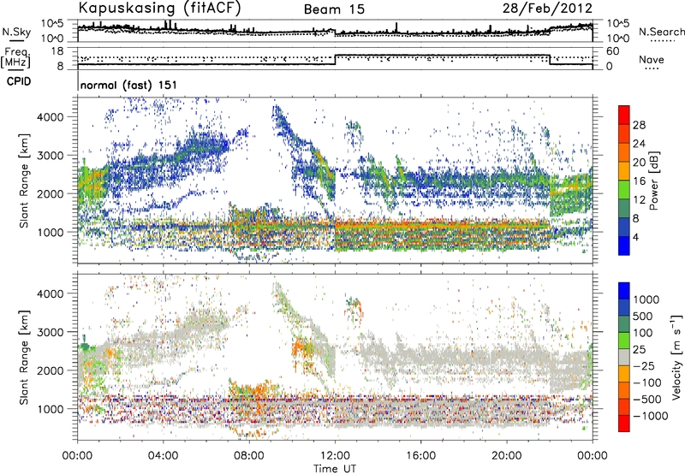Click the red top segment of Power colorbar

(x=624, y=115)
